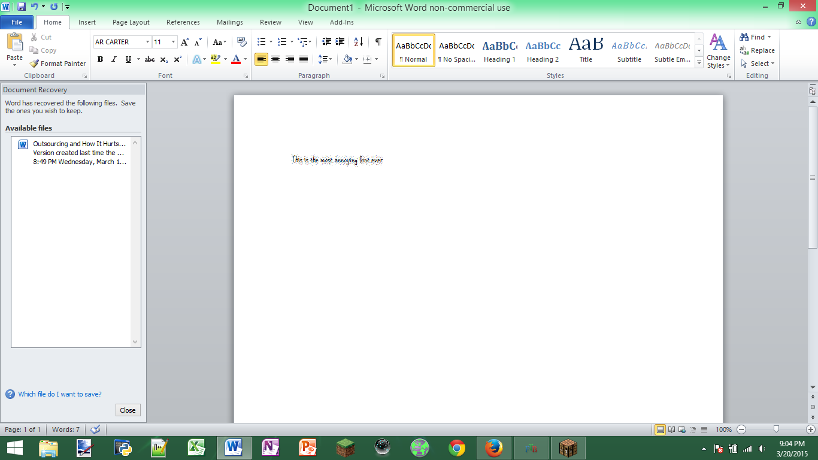Open the AR CARTER font name dropdown

pos(147,42)
